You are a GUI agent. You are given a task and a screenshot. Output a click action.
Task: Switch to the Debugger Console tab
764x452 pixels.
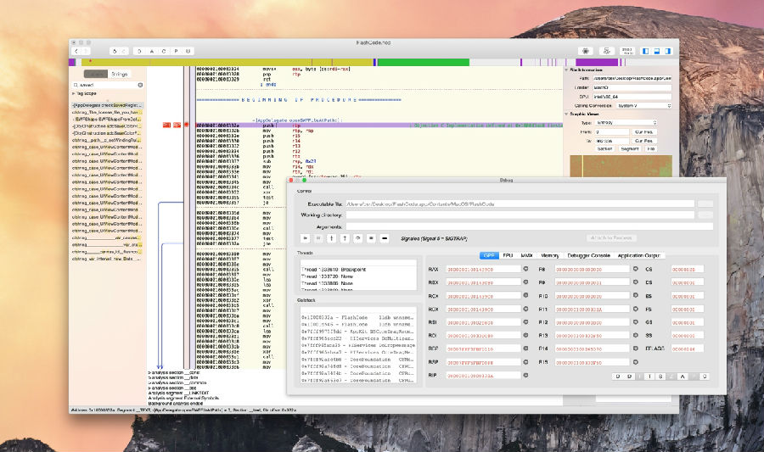click(x=588, y=254)
